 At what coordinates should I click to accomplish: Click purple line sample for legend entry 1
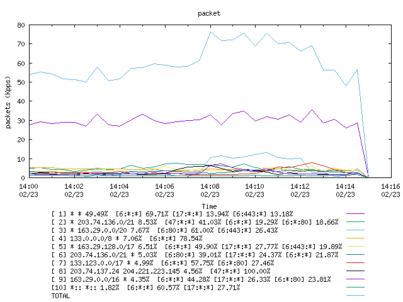[355, 214]
